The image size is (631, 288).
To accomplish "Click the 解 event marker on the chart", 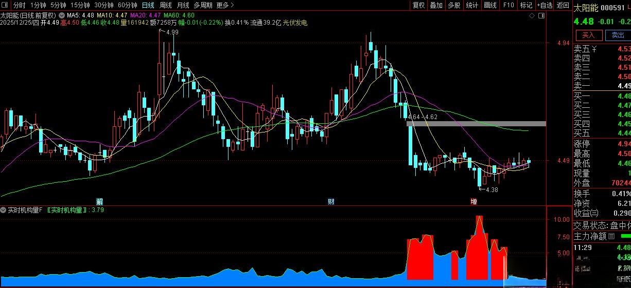I will 100,201.
